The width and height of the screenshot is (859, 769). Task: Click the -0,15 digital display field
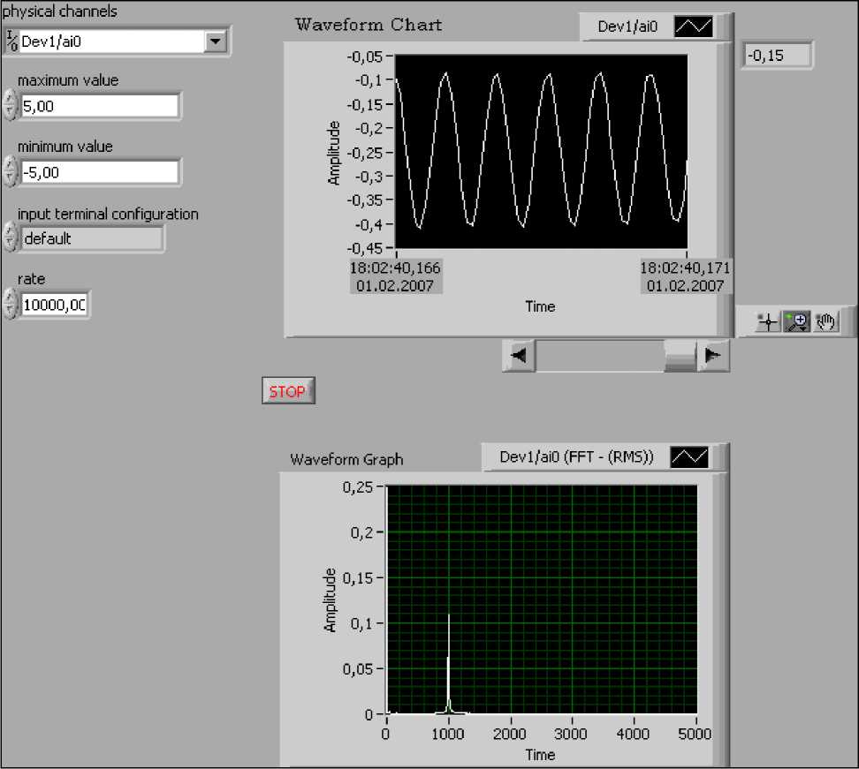coord(776,56)
